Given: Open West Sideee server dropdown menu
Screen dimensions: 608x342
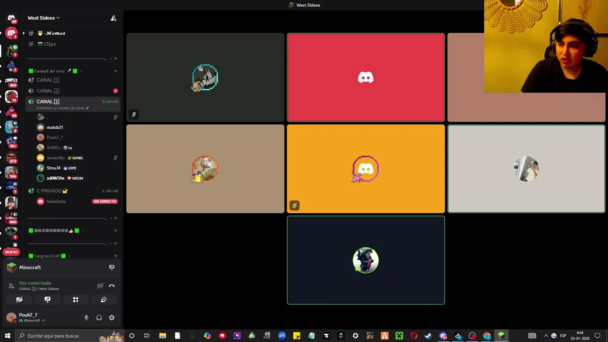Looking at the screenshot, I should pos(44,18).
